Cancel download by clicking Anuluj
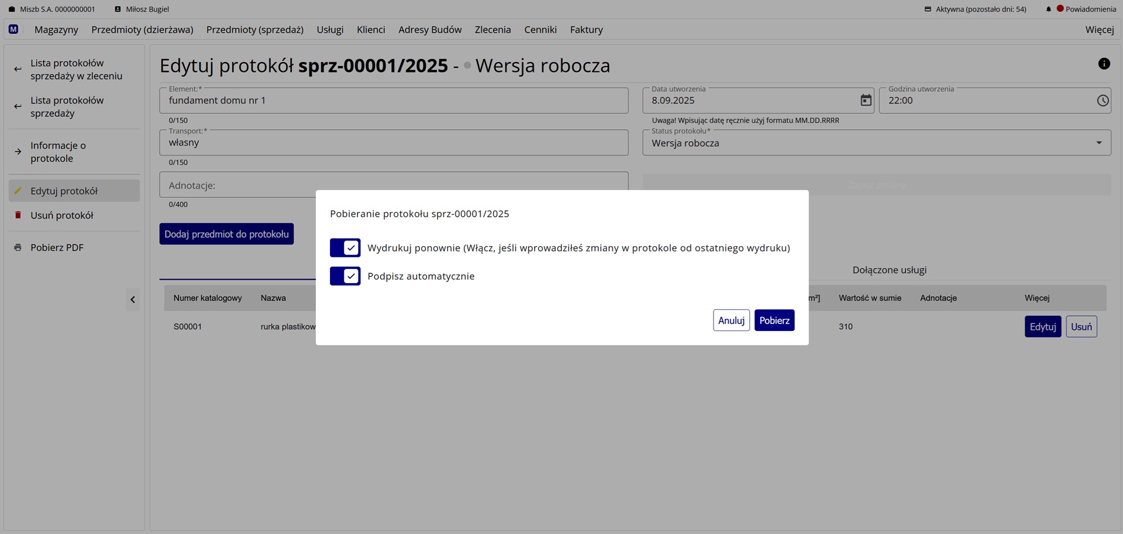This screenshot has height=534, width=1123. click(731, 320)
